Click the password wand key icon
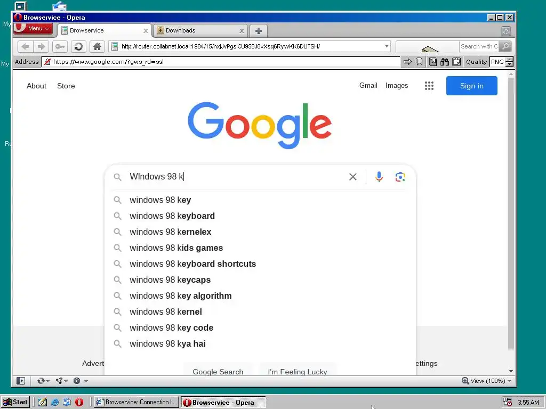The width and height of the screenshot is (546, 409). 60,46
